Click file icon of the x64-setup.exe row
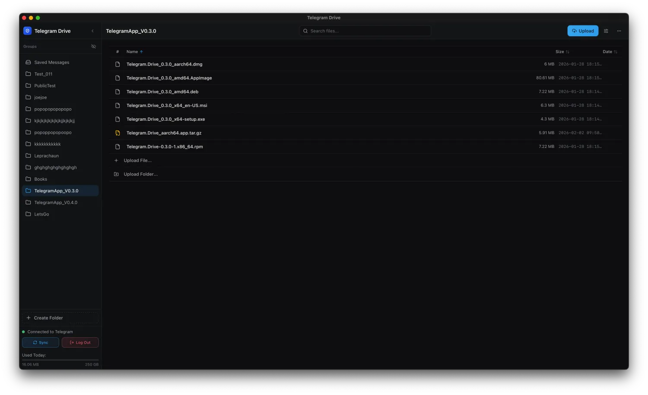This screenshot has height=395, width=648. [118, 119]
